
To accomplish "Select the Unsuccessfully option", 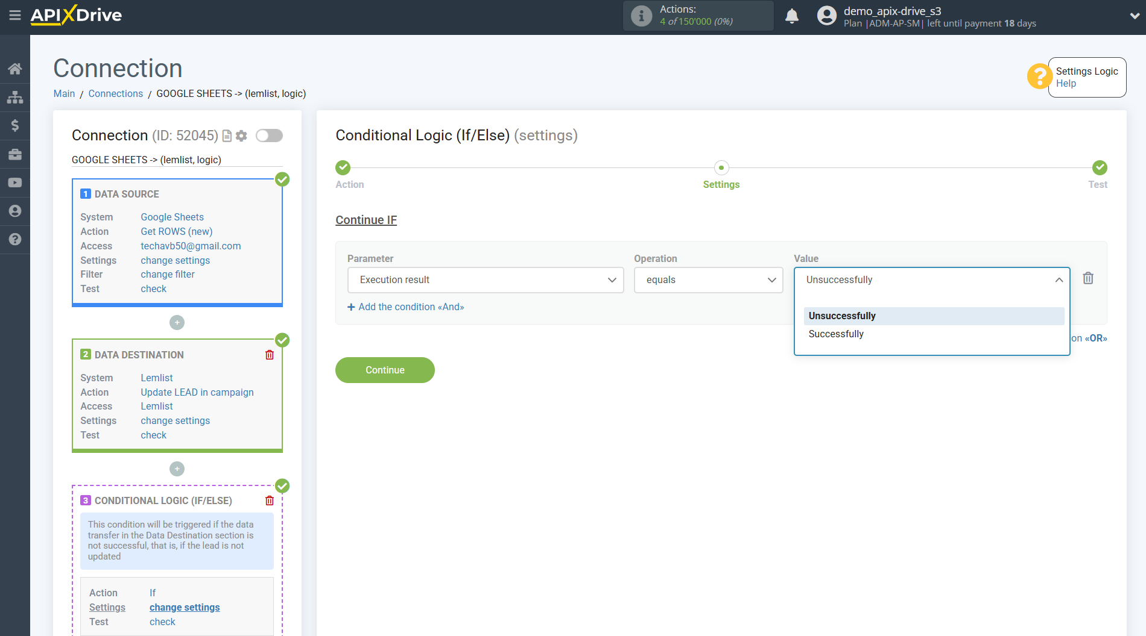I will click(x=934, y=316).
